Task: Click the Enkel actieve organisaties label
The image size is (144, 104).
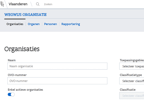Action: coord(25,90)
